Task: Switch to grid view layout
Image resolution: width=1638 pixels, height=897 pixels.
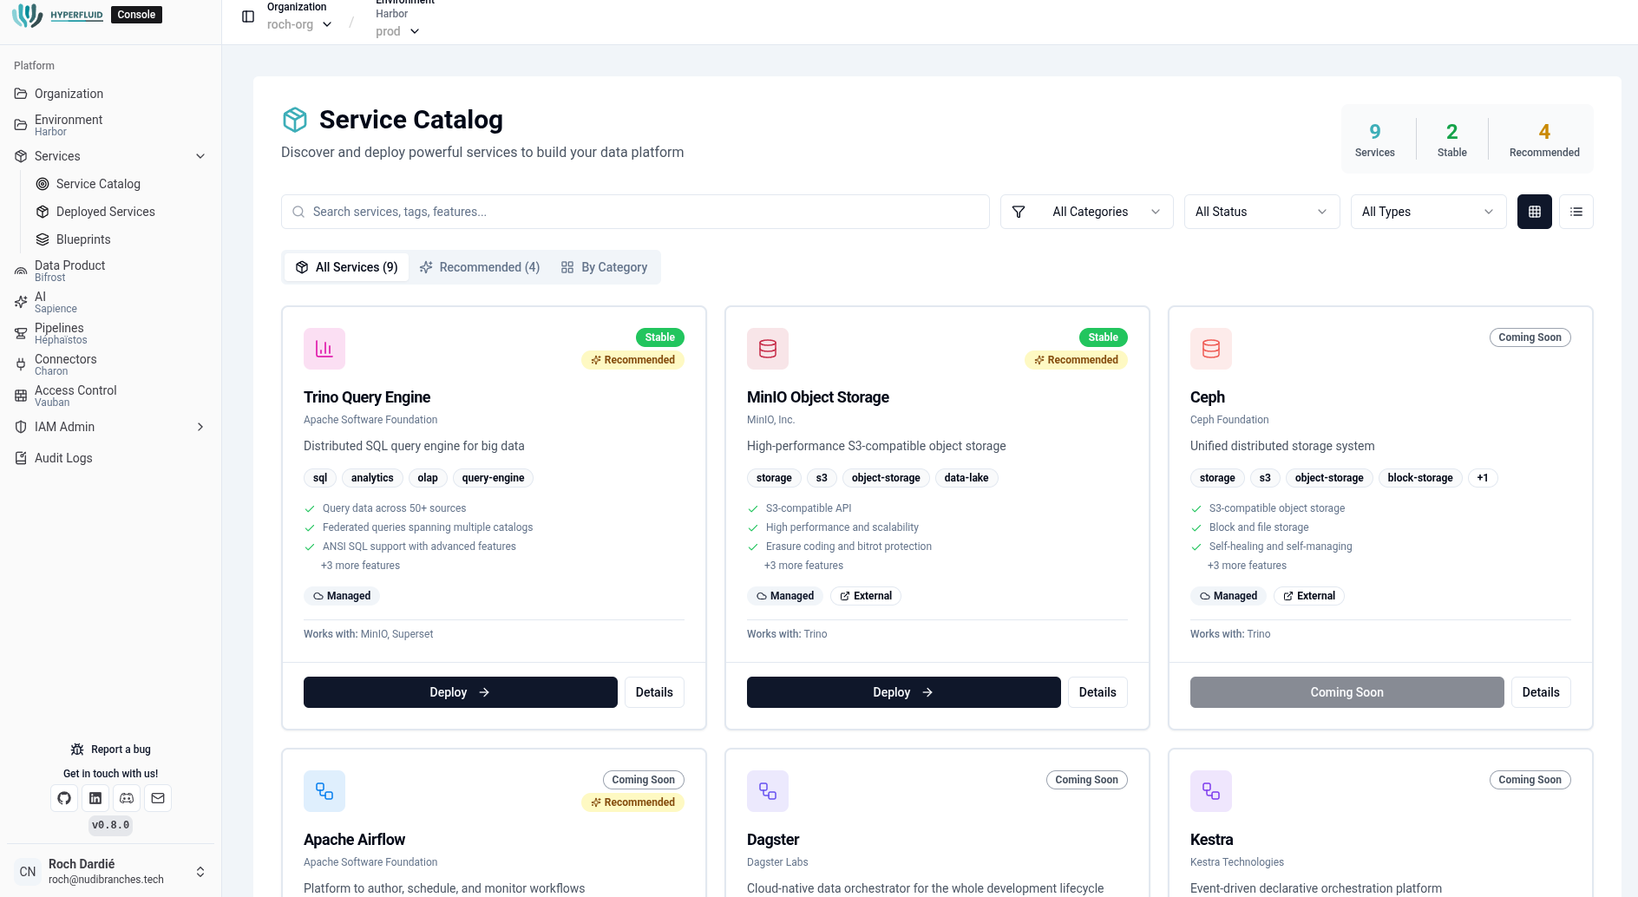Action: (x=1535, y=211)
